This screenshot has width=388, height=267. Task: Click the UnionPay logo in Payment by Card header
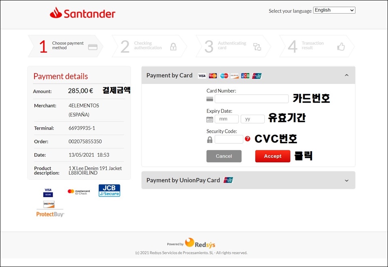257,76
